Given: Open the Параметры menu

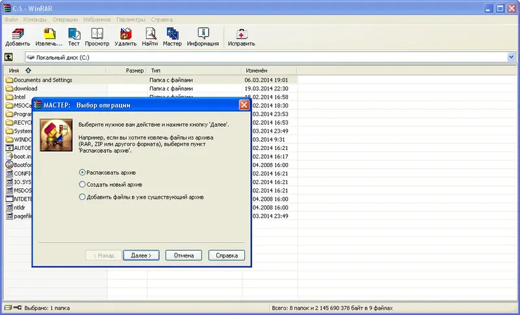Looking at the screenshot, I should 131,19.
